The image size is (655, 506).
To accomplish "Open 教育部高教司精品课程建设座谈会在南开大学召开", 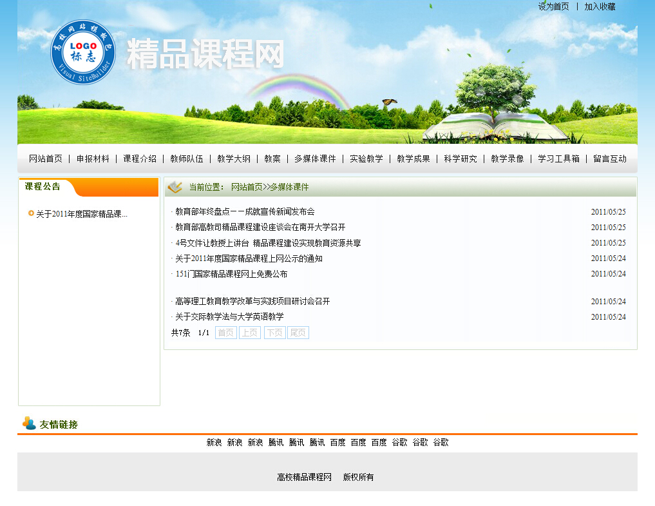I will [x=260, y=227].
